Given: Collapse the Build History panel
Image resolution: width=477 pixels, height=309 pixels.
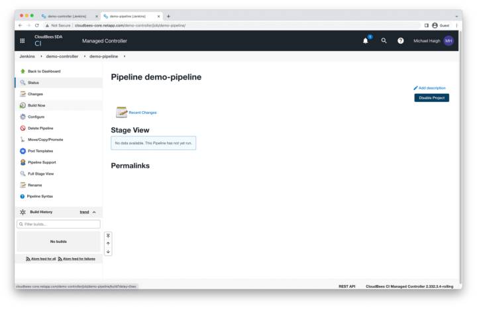Looking at the screenshot, I should click(x=94, y=212).
